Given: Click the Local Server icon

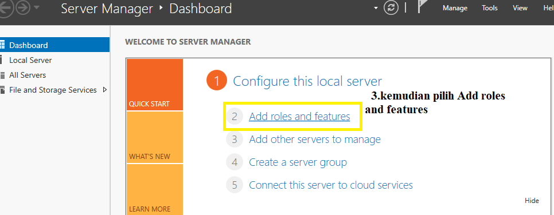Looking at the screenshot, I should point(1,60).
